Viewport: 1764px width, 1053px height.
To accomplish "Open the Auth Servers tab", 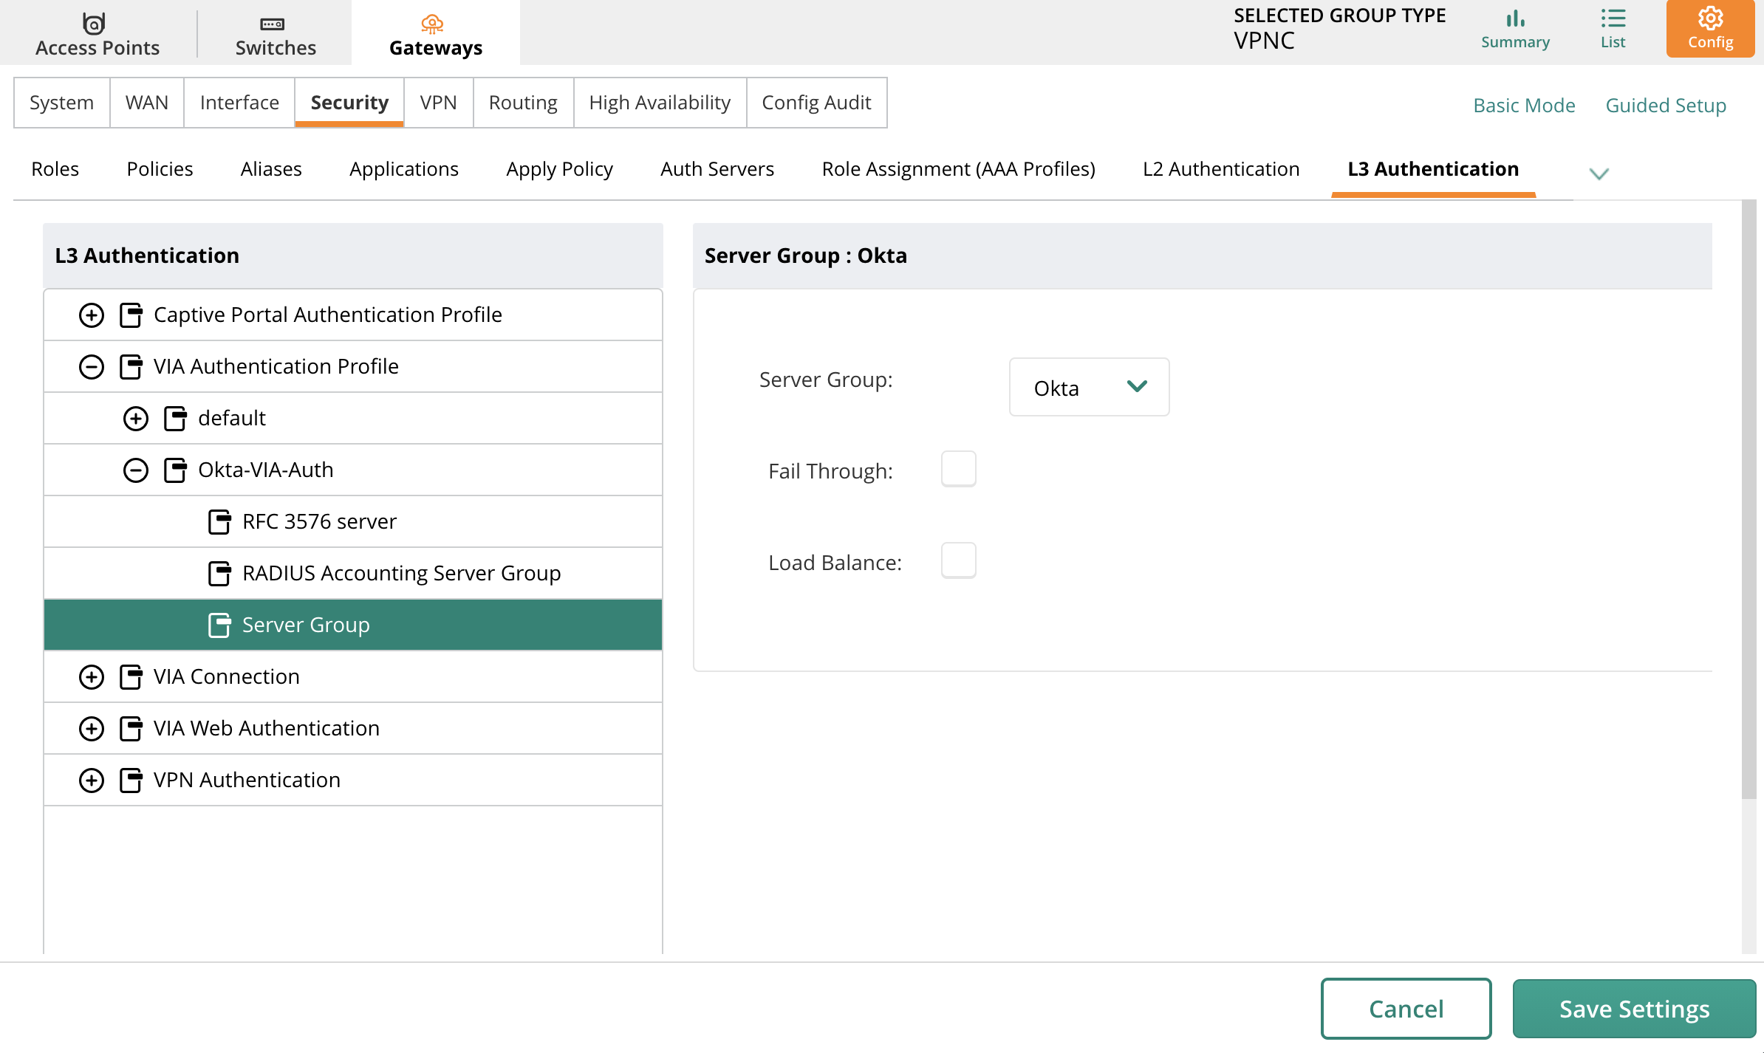I will click(x=717, y=168).
